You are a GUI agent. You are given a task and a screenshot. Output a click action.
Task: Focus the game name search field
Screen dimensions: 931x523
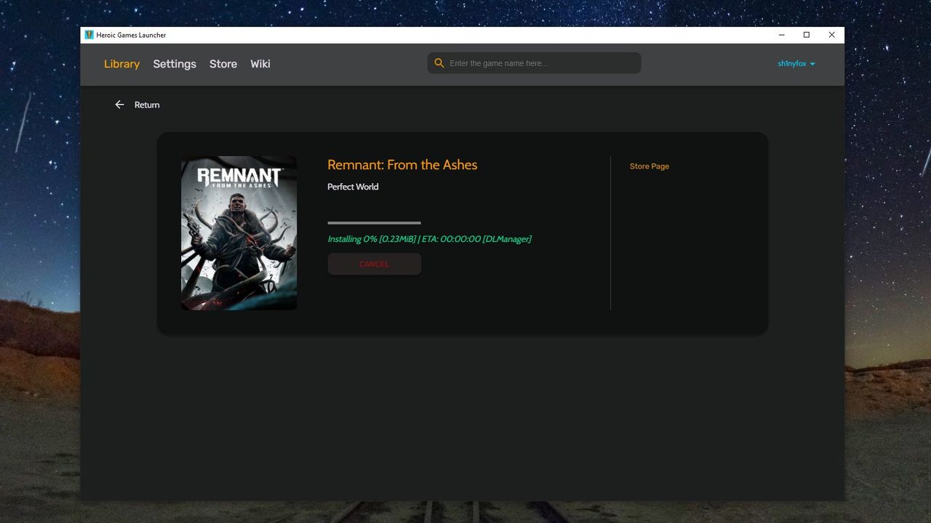tap(534, 63)
